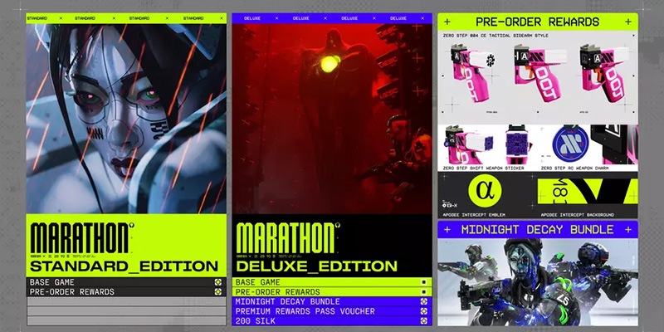The width and height of the screenshot is (664, 332).
Task: Click the plus sign before Midnight Decay Bundle title
Action: 447,230
